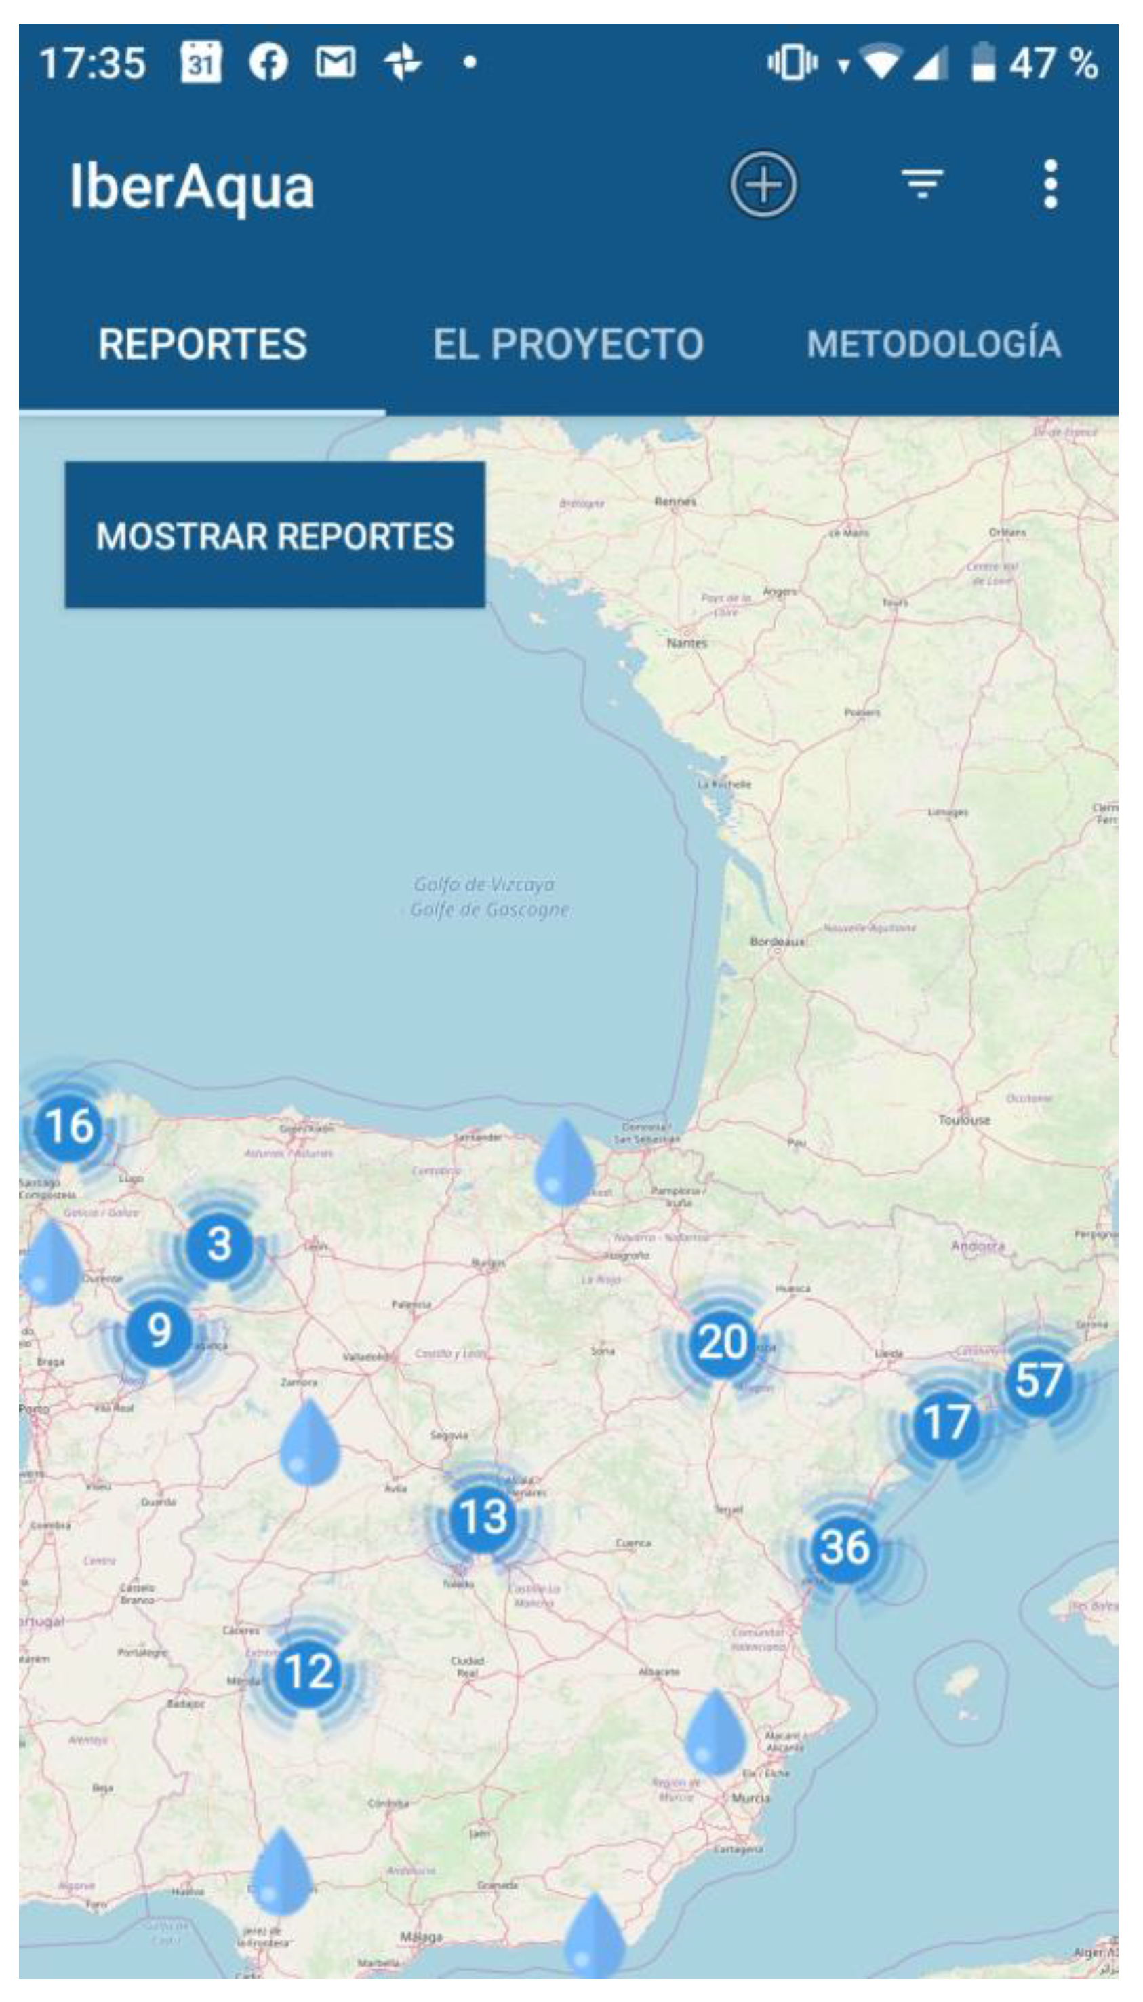The height and width of the screenshot is (2002, 1143).
Task: Select the METODOLOGÍA tab
Action: tap(934, 344)
